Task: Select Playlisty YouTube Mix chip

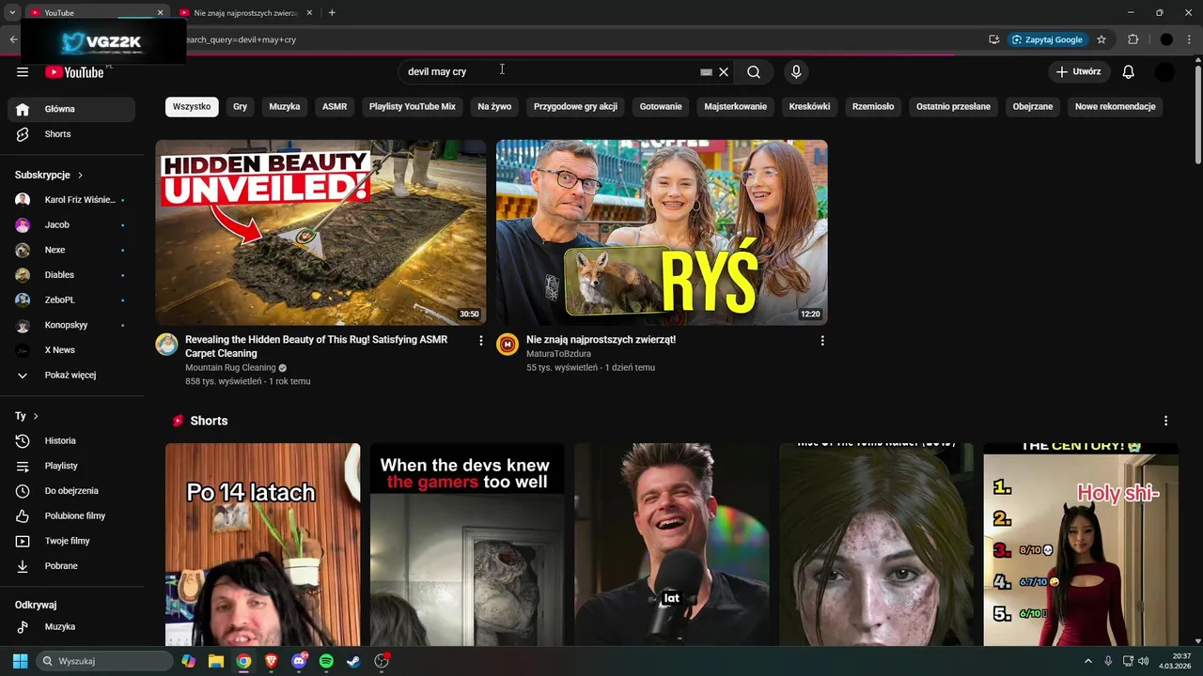Action: click(413, 106)
